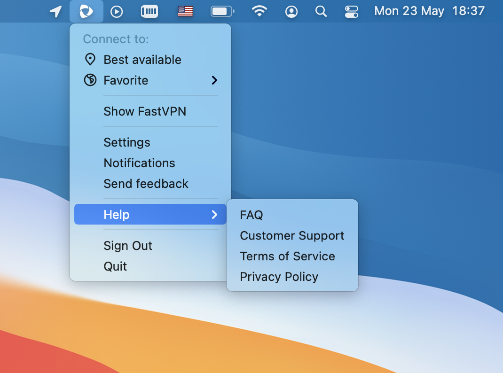
Task: Open Control Center toggles icon
Action: tap(351, 12)
